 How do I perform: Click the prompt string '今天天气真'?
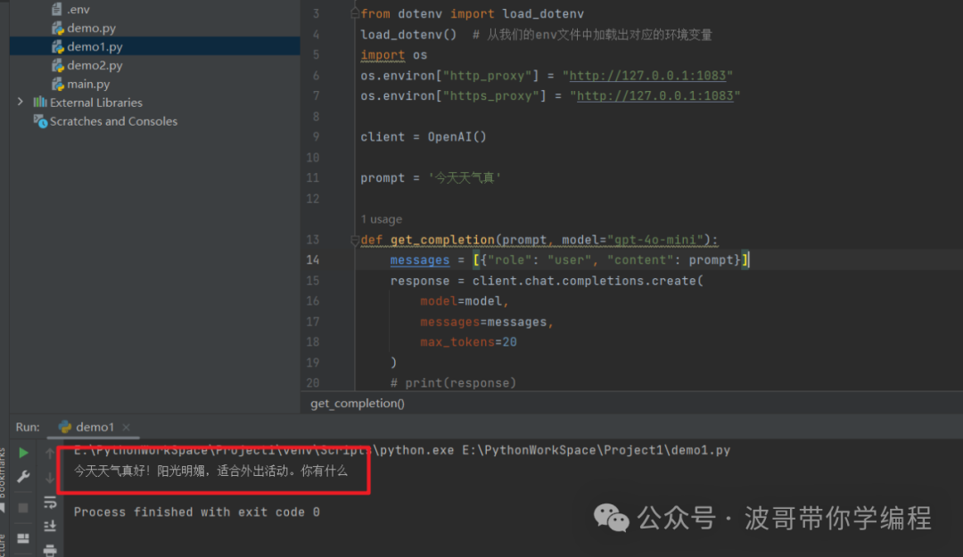click(x=465, y=178)
